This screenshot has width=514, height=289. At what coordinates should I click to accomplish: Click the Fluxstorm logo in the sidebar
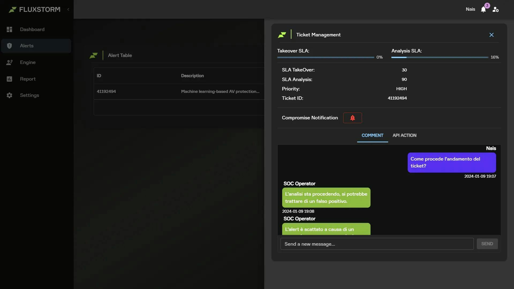(x=35, y=10)
